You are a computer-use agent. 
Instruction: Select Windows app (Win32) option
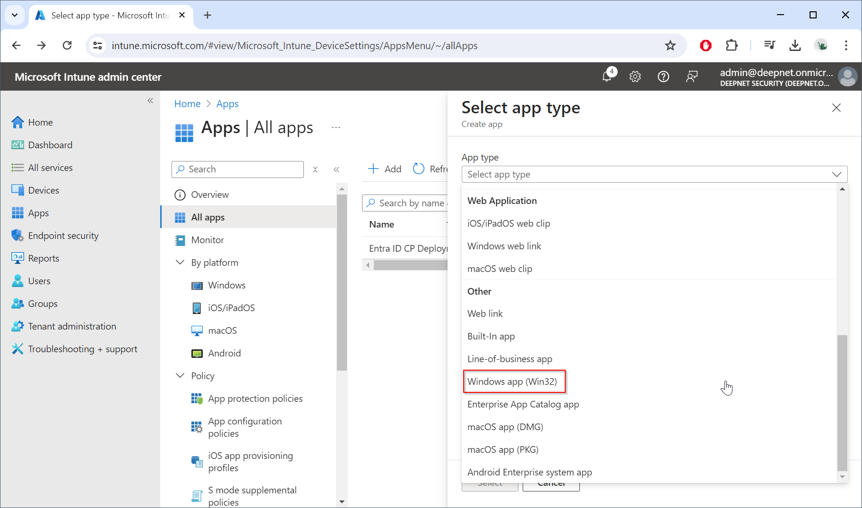point(512,381)
